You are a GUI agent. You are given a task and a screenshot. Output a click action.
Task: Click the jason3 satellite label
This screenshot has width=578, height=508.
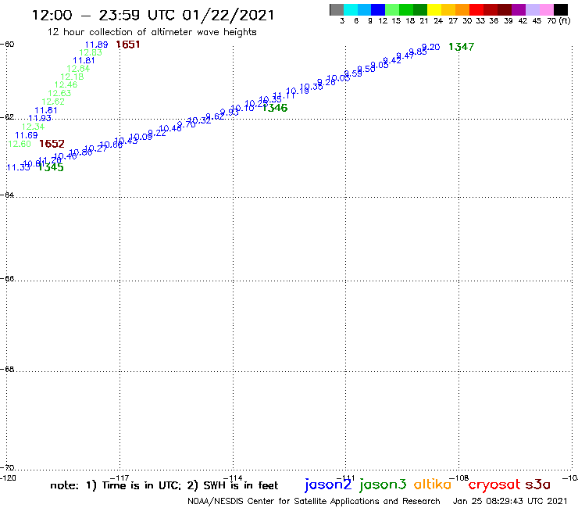383,485
